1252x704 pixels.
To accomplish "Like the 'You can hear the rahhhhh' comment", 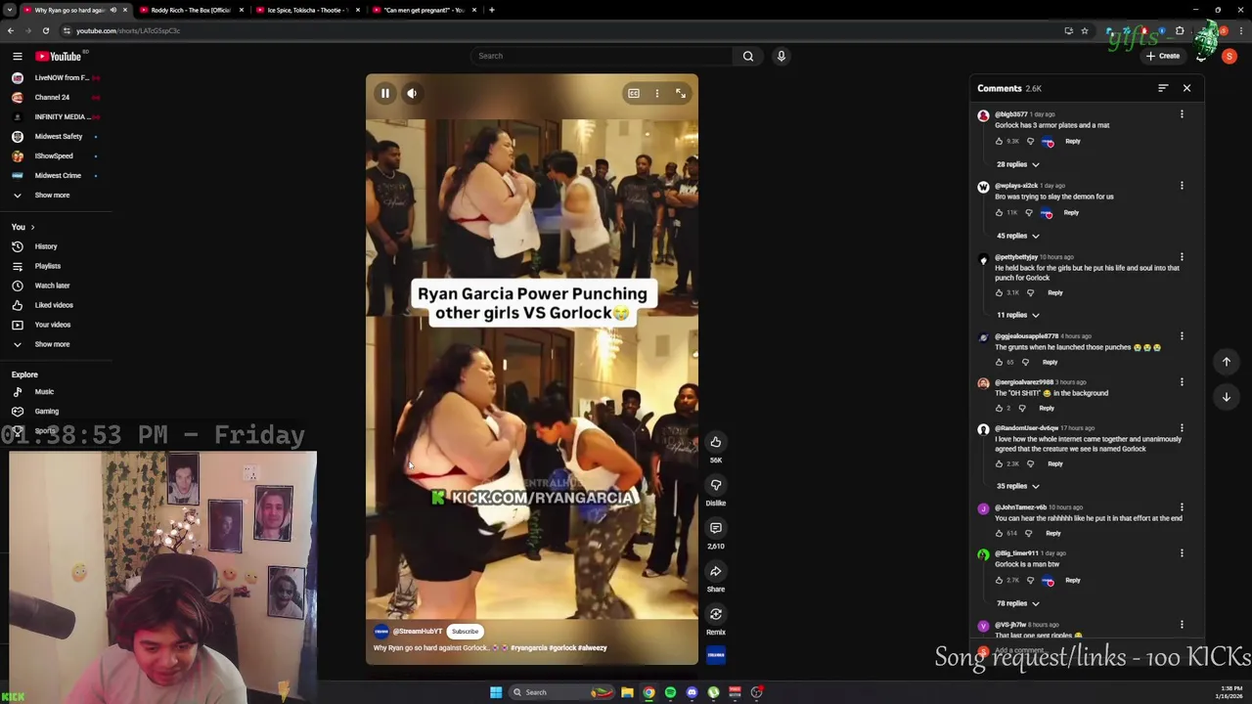I will click(999, 534).
